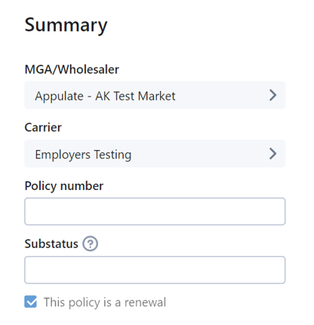
Task: Click the Substatus help question mark icon
Action: coord(90,244)
